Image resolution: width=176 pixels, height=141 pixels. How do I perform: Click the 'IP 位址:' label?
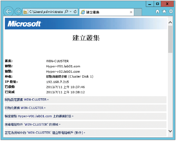[x=11, y=82]
